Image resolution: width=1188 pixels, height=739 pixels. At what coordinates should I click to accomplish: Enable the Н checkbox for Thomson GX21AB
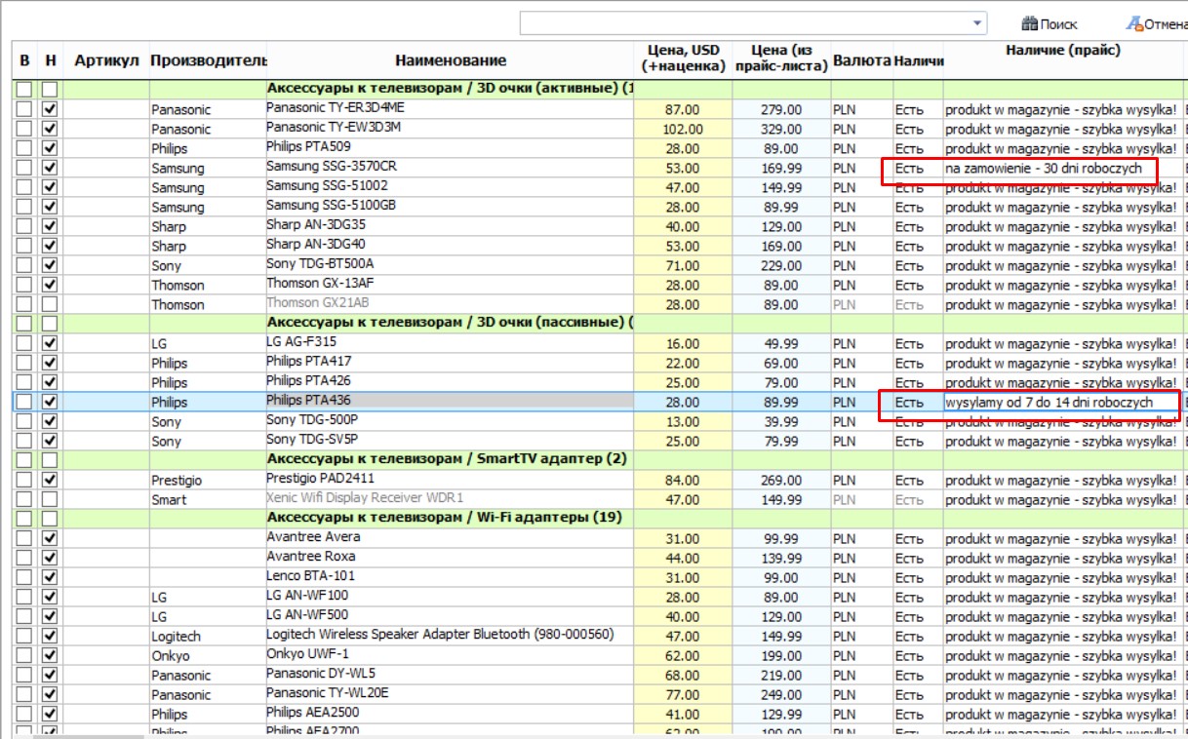(x=51, y=304)
